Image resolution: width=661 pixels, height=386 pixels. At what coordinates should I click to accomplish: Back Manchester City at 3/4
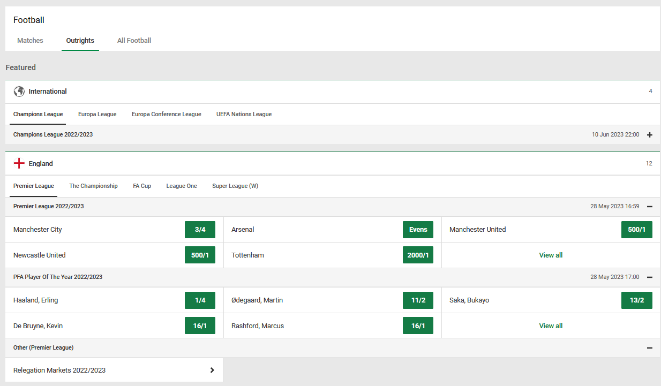(x=200, y=229)
